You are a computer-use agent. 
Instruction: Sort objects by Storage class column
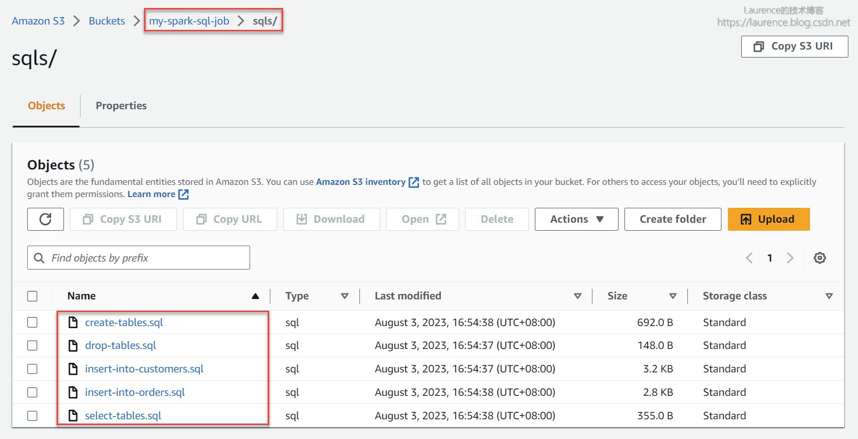[x=829, y=296]
